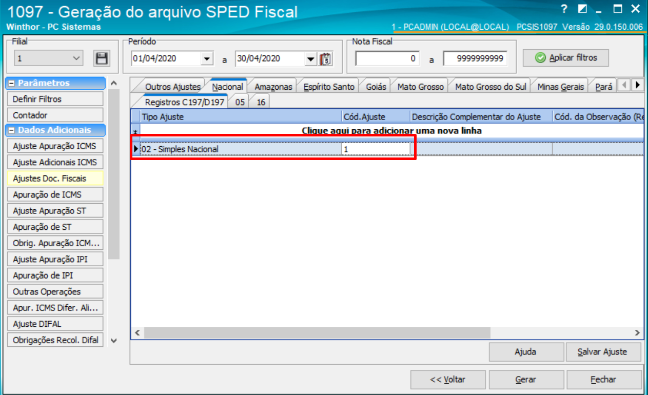Save the filial setting with floppy icon

(x=102, y=58)
